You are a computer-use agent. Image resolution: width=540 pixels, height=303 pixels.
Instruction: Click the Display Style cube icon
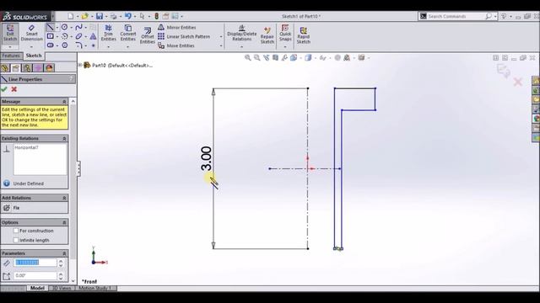308,58
